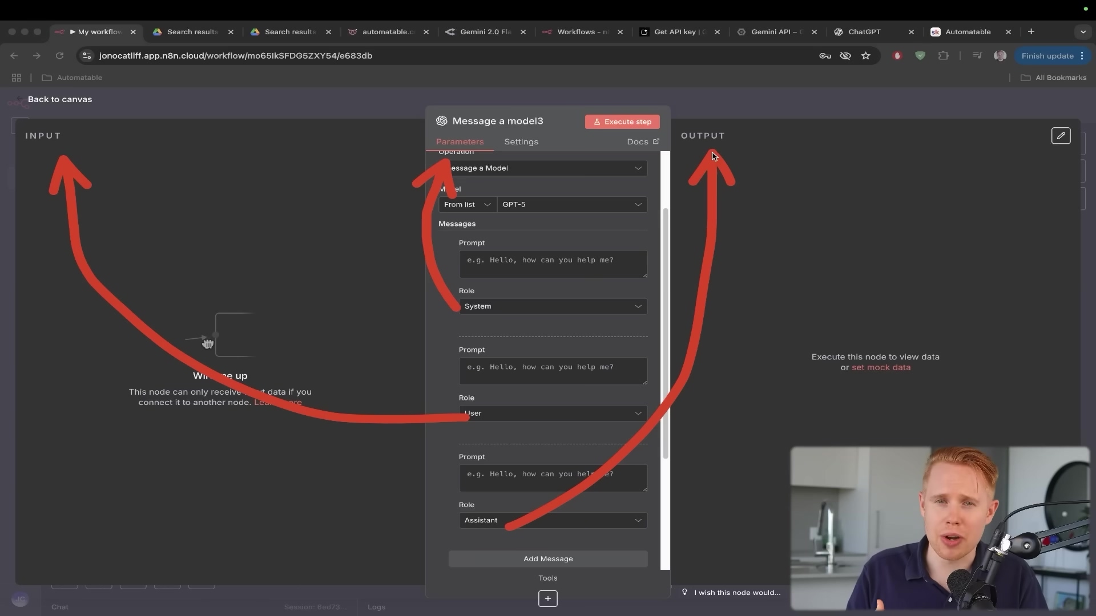
Task: Switch to the 'Get API key' browser tab
Action: coord(679,32)
